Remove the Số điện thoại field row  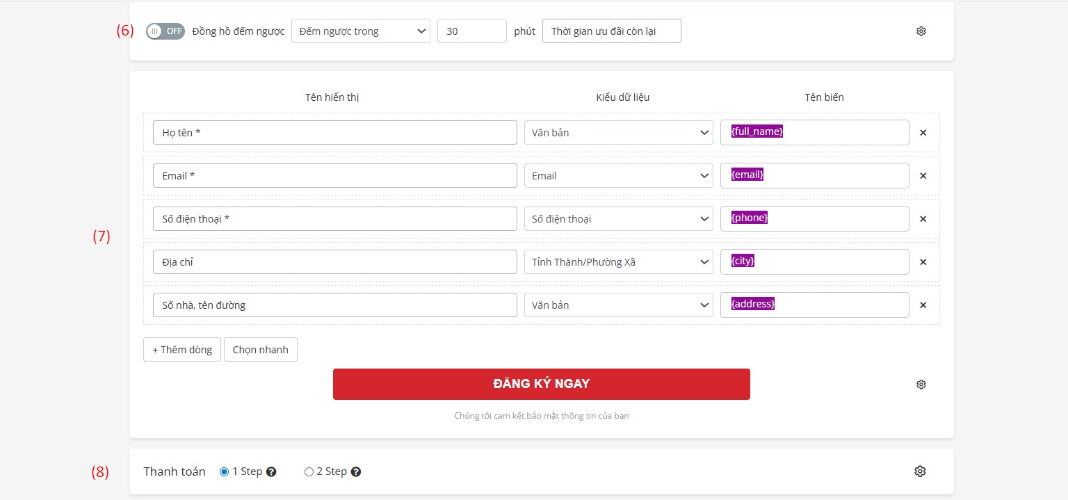923,218
